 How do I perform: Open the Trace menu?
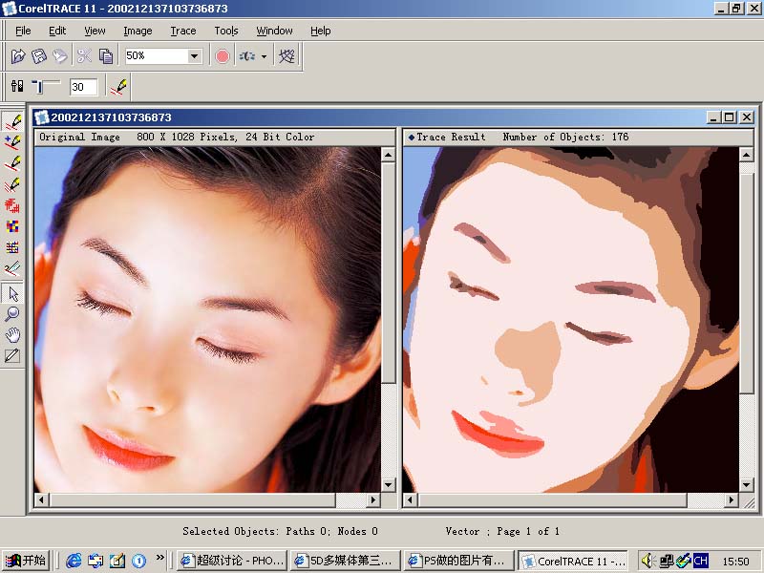(x=182, y=31)
